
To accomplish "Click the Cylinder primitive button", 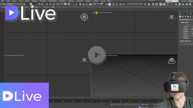I will click(186, 31).
